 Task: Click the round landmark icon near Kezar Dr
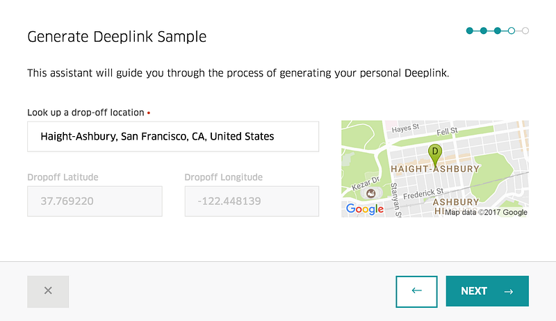tap(370, 193)
